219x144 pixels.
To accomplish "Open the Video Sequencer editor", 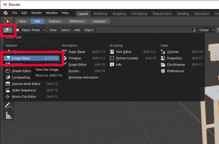I will (32, 90).
